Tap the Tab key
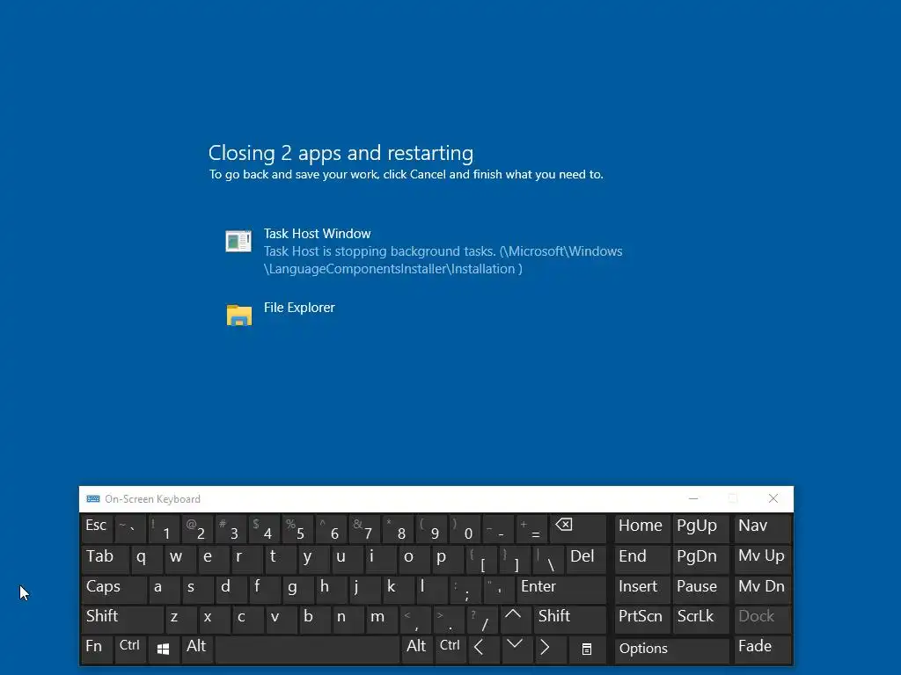901x675 pixels. coord(106,558)
